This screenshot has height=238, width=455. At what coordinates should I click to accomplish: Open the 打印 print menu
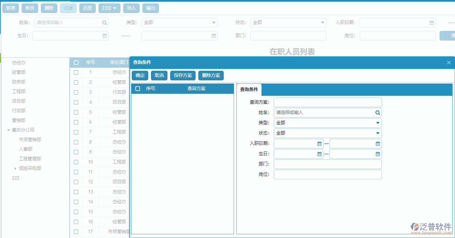pos(109,8)
